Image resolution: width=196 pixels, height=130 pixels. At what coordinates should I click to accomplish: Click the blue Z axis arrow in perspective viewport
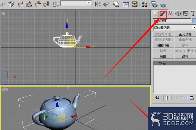click(x=57, y=104)
